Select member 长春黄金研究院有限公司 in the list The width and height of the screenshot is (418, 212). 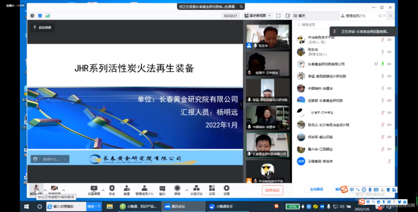[x=344, y=64]
